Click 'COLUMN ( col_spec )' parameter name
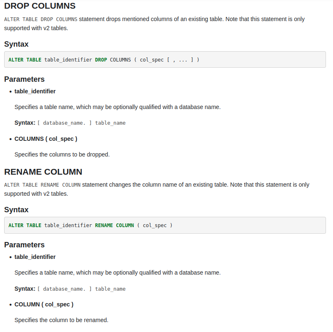 click(x=44, y=304)
